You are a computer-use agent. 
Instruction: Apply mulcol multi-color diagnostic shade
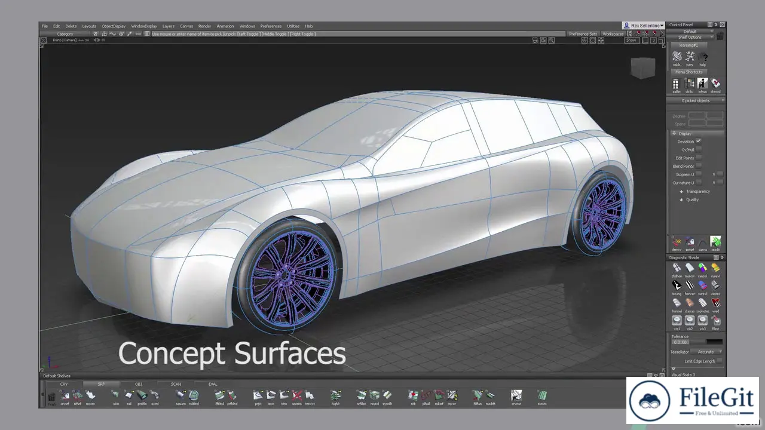(690, 270)
